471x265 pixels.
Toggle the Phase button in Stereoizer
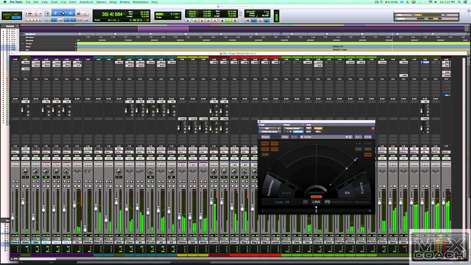[x=368, y=155]
